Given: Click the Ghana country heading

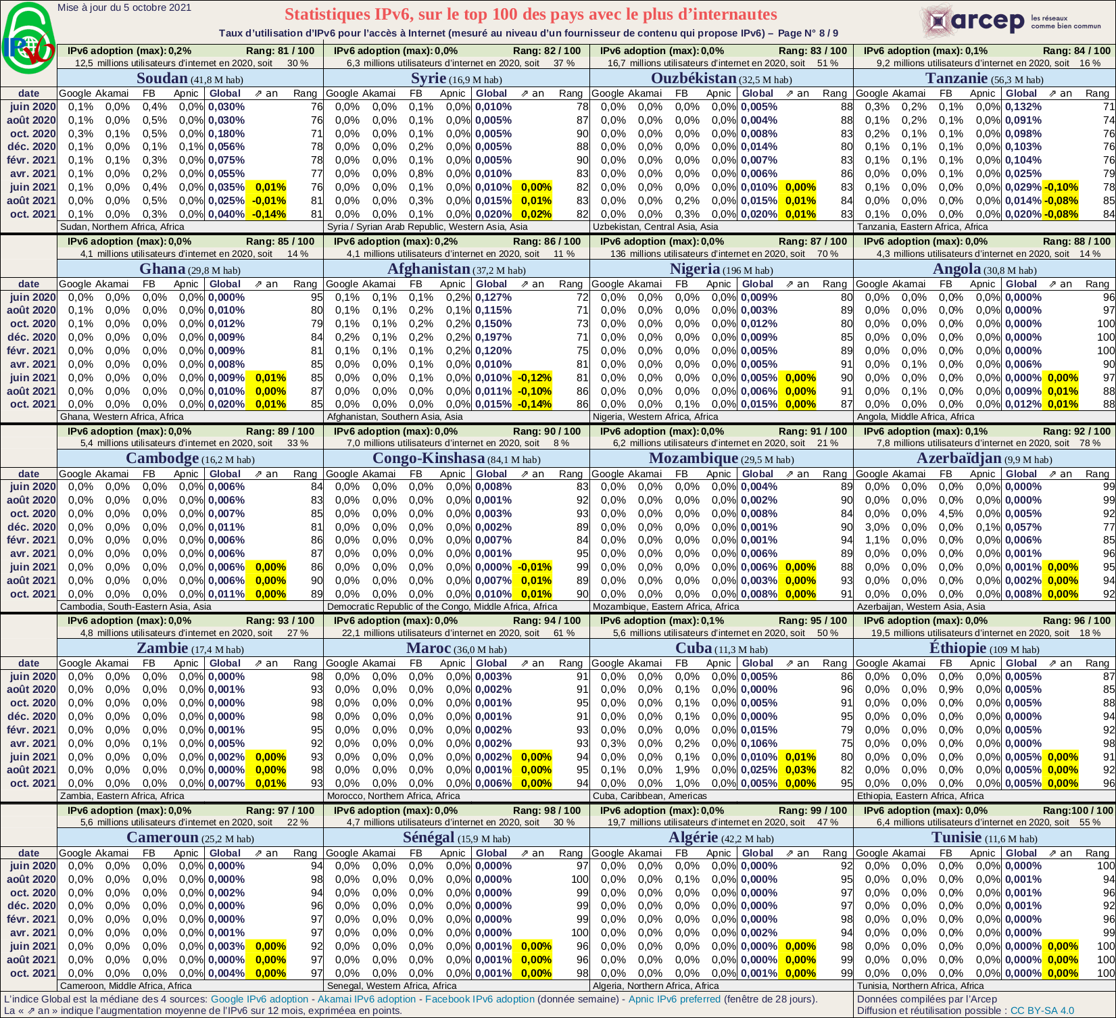Looking at the screenshot, I should [190, 269].
